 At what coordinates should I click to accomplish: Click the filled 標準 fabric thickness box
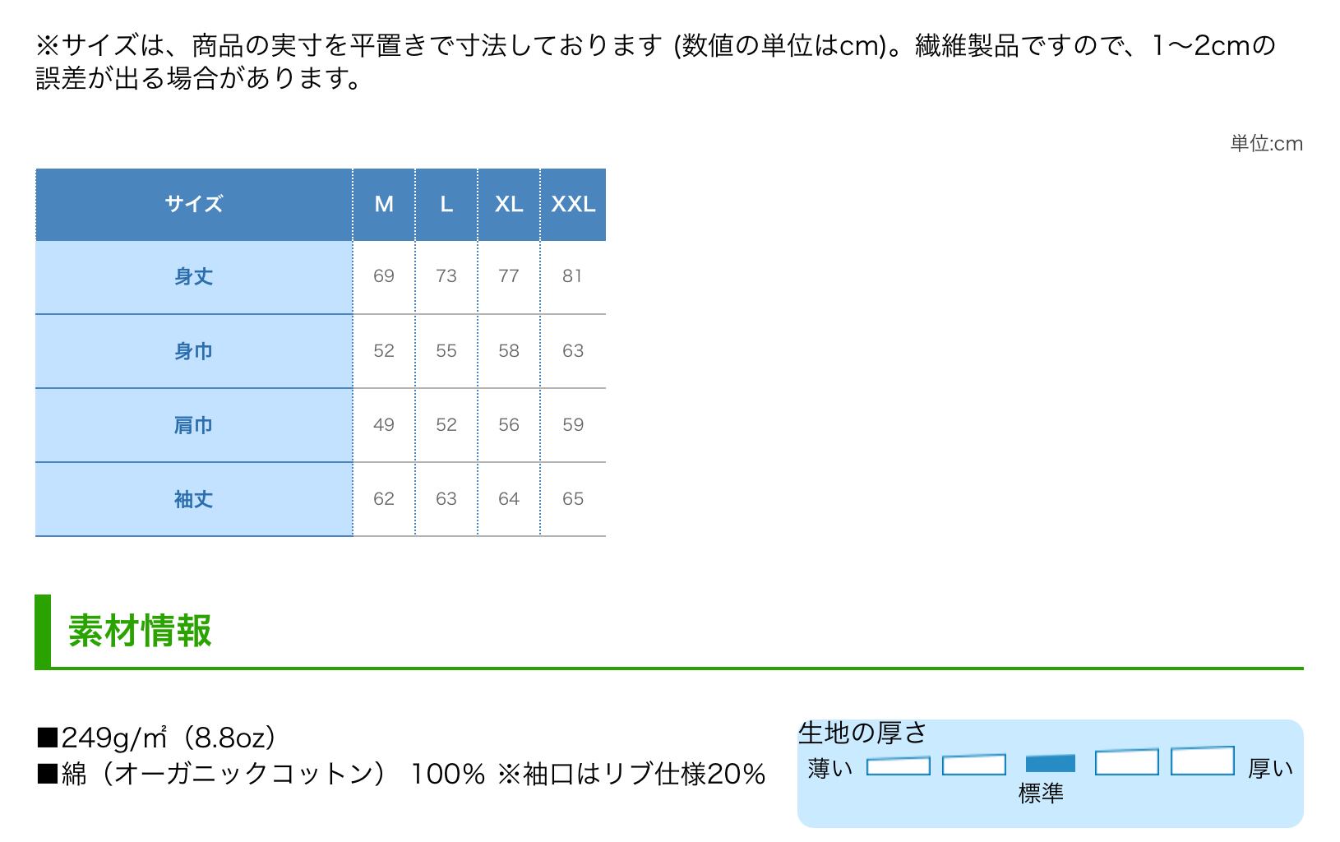1050,764
